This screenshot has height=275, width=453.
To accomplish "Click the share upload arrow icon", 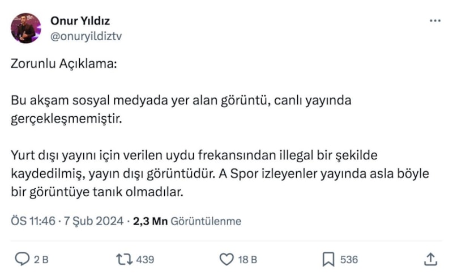I will click(430, 259).
